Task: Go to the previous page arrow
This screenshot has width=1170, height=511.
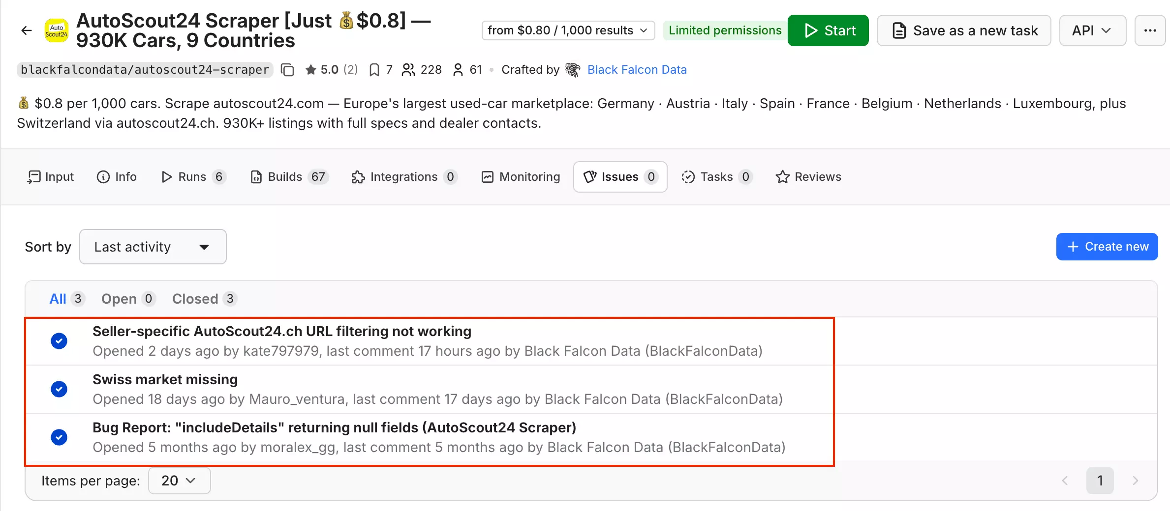Action: (1065, 481)
